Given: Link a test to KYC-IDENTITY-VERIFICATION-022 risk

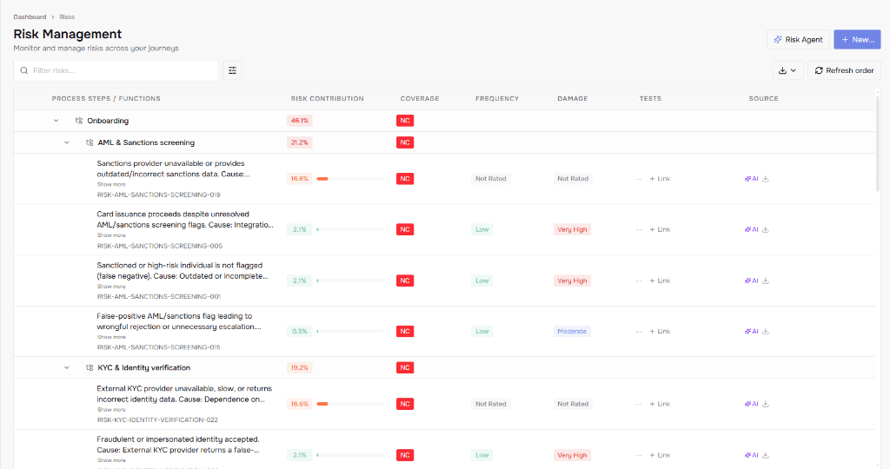Looking at the screenshot, I should pos(660,404).
